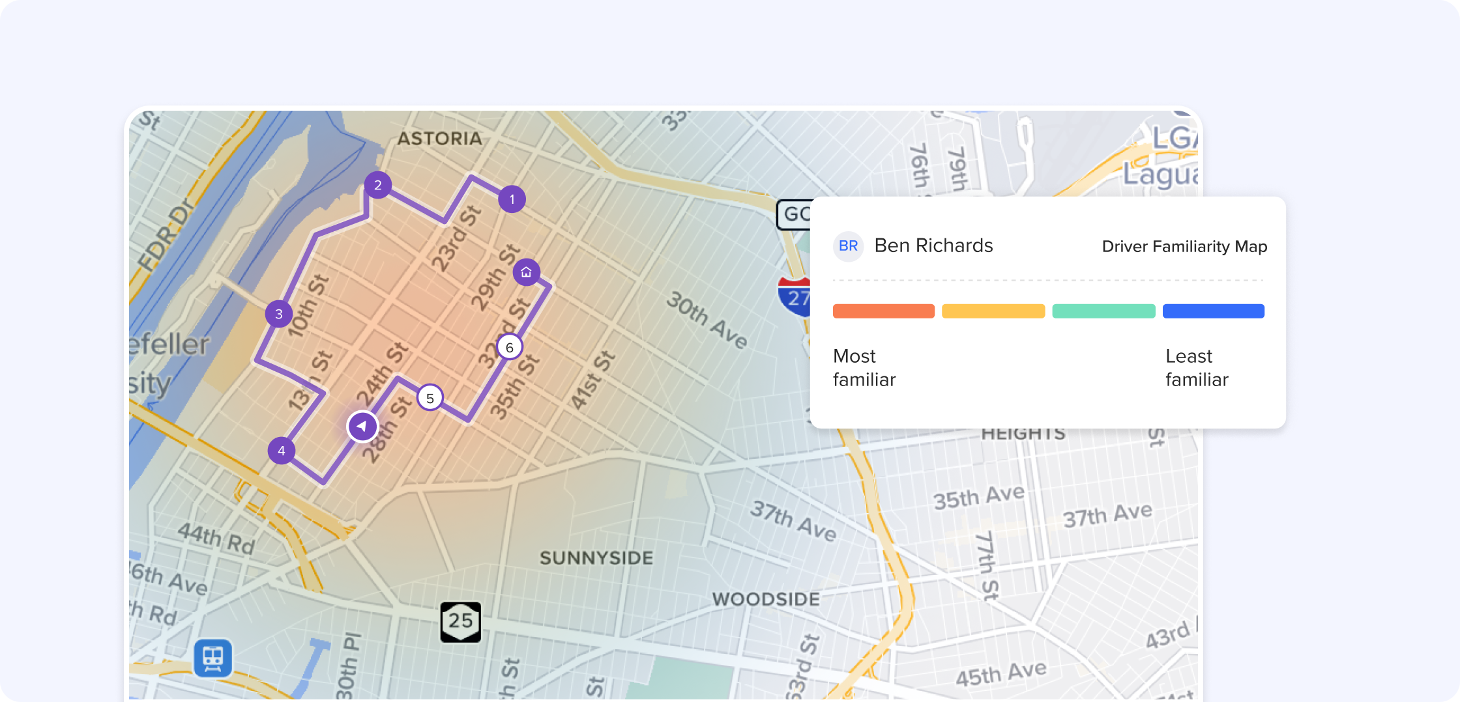Click the Most familiar legend text

pos(864,368)
